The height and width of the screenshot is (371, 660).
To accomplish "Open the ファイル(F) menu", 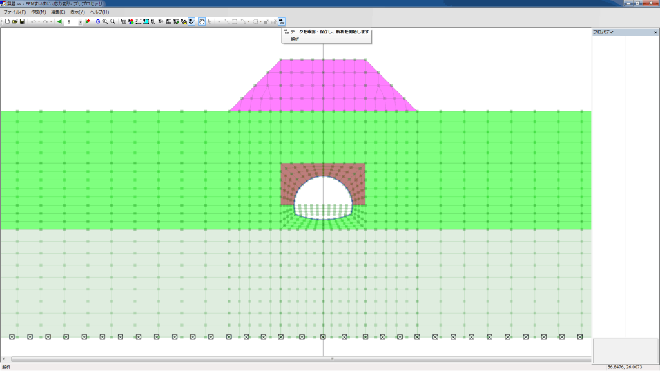I will [x=15, y=12].
